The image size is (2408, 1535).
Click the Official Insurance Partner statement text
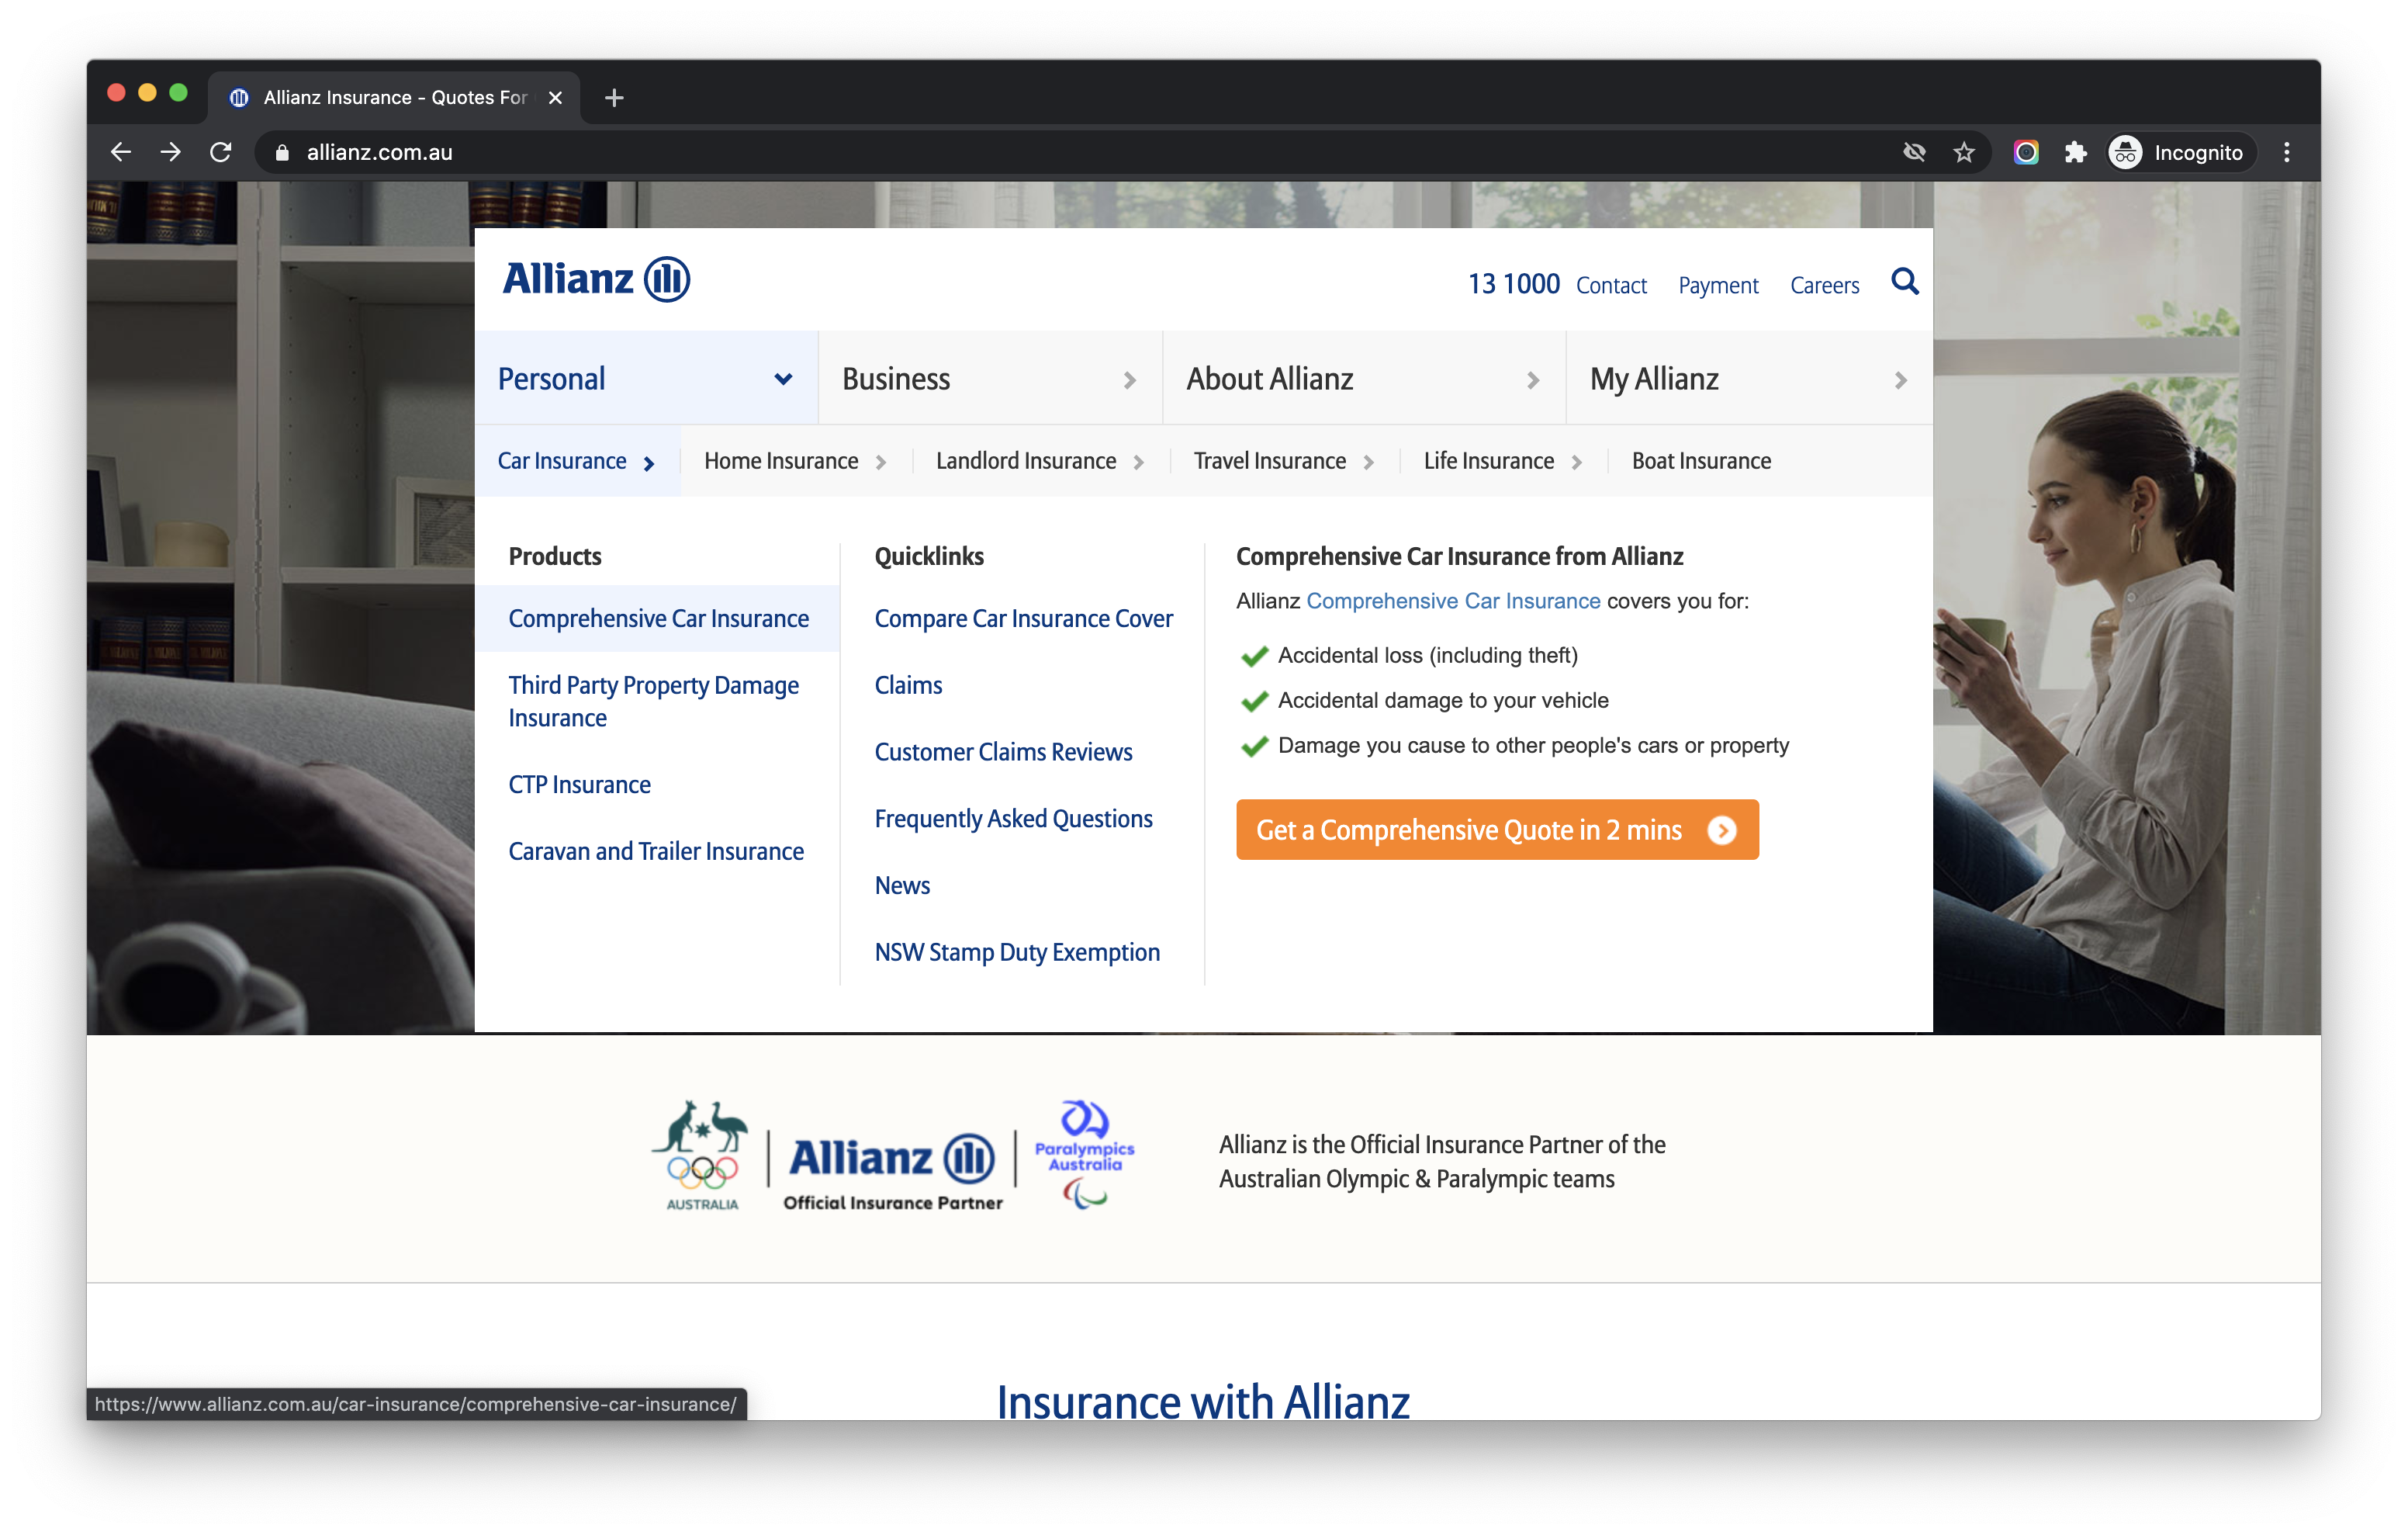(x=1442, y=1162)
